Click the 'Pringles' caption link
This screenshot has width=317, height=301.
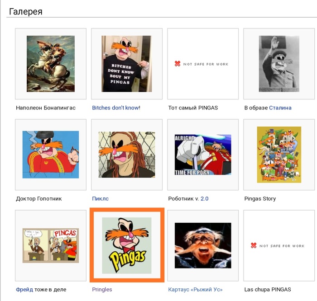102,290
